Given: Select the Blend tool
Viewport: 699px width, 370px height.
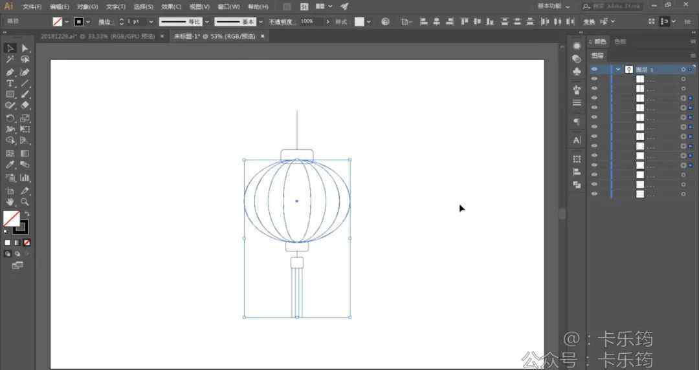Looking at the screenshot, I should 25,165.
